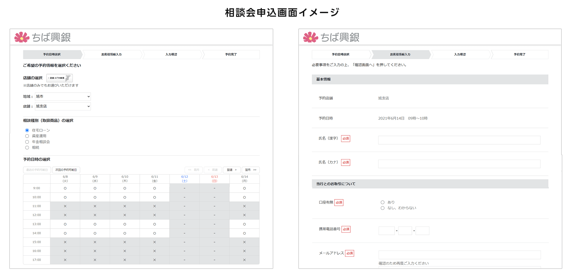
Task: Click the 旭支店 value next to 予約店舗
Action: click(x=384, y=98)
